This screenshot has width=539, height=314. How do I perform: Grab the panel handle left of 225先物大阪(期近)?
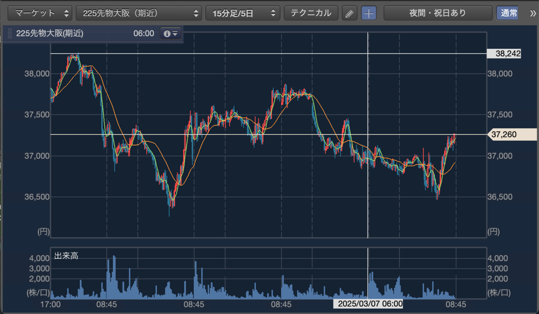[x=10, y=34]
